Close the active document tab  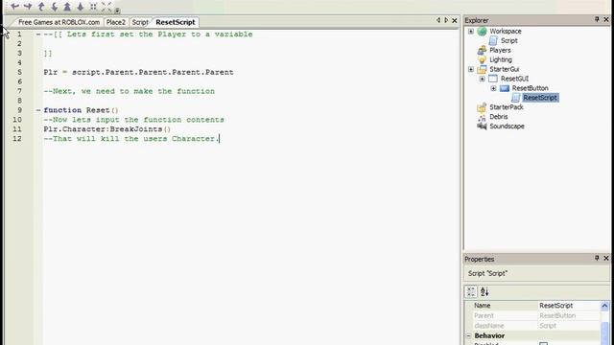(455, 20)
